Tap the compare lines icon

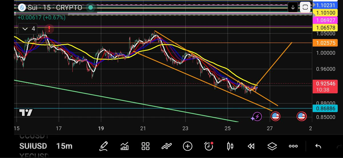[x=166, y=146]
